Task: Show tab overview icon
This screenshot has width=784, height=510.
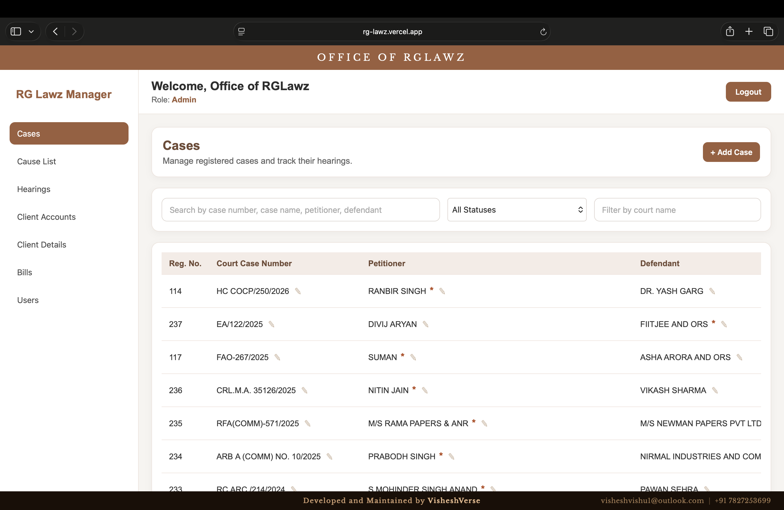Action: 768,31
